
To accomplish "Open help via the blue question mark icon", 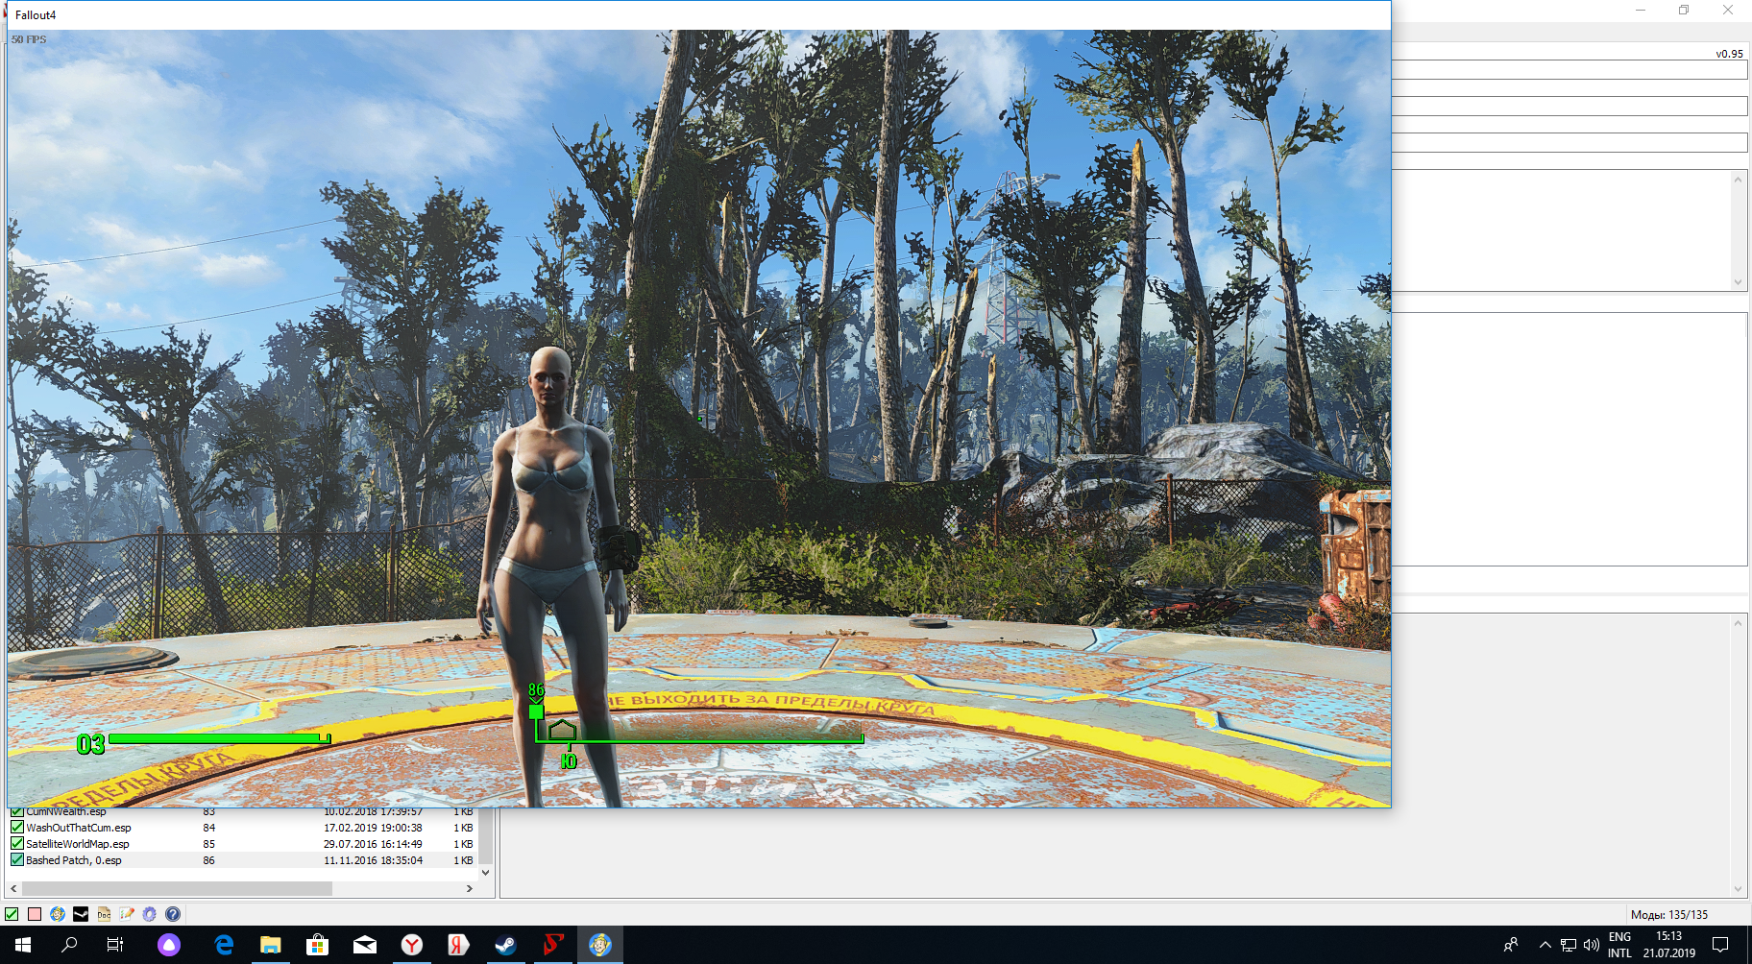I will click(x=173, y=914).
